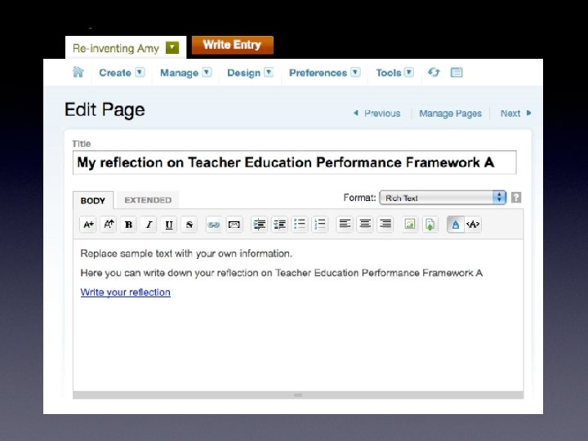Click the Re-inventing Amy blog name
Screen dimensions: 588x441
(116, 48)
